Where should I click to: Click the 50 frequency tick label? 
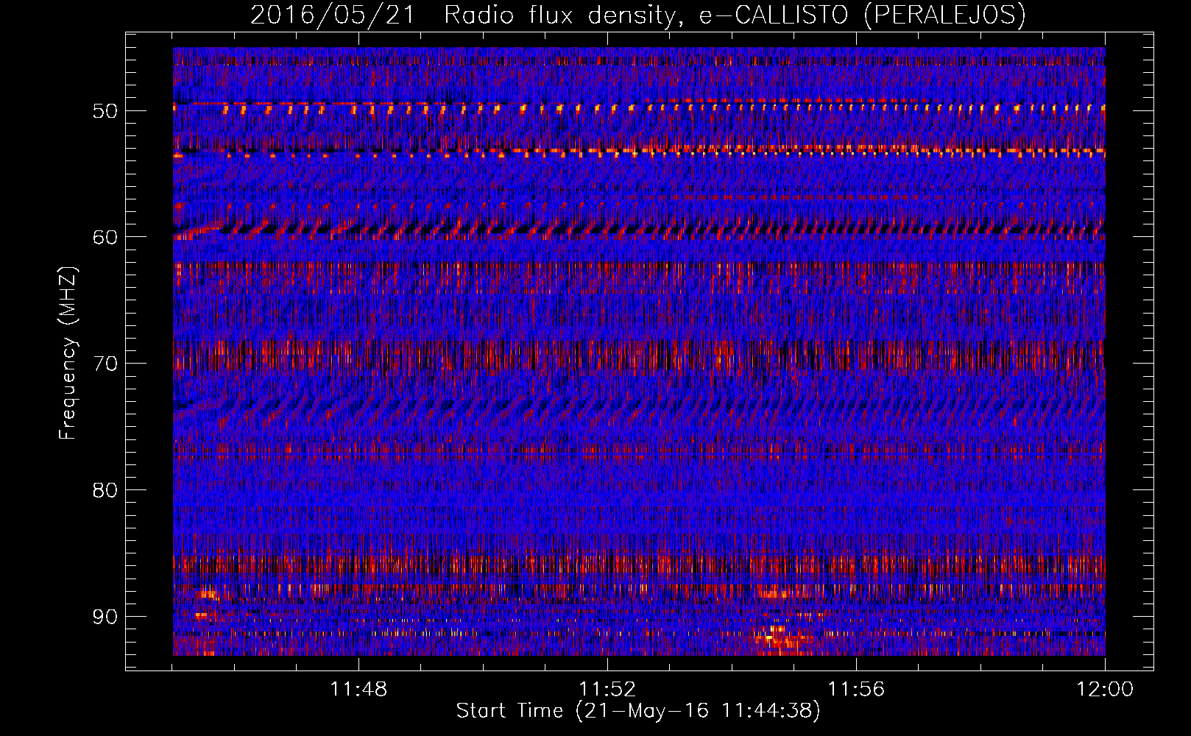(x=105, y=111)
